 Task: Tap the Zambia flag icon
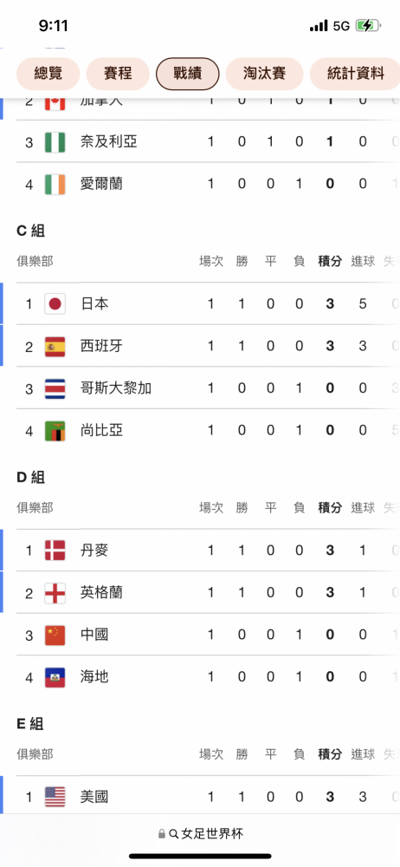[x=55, y=431]
